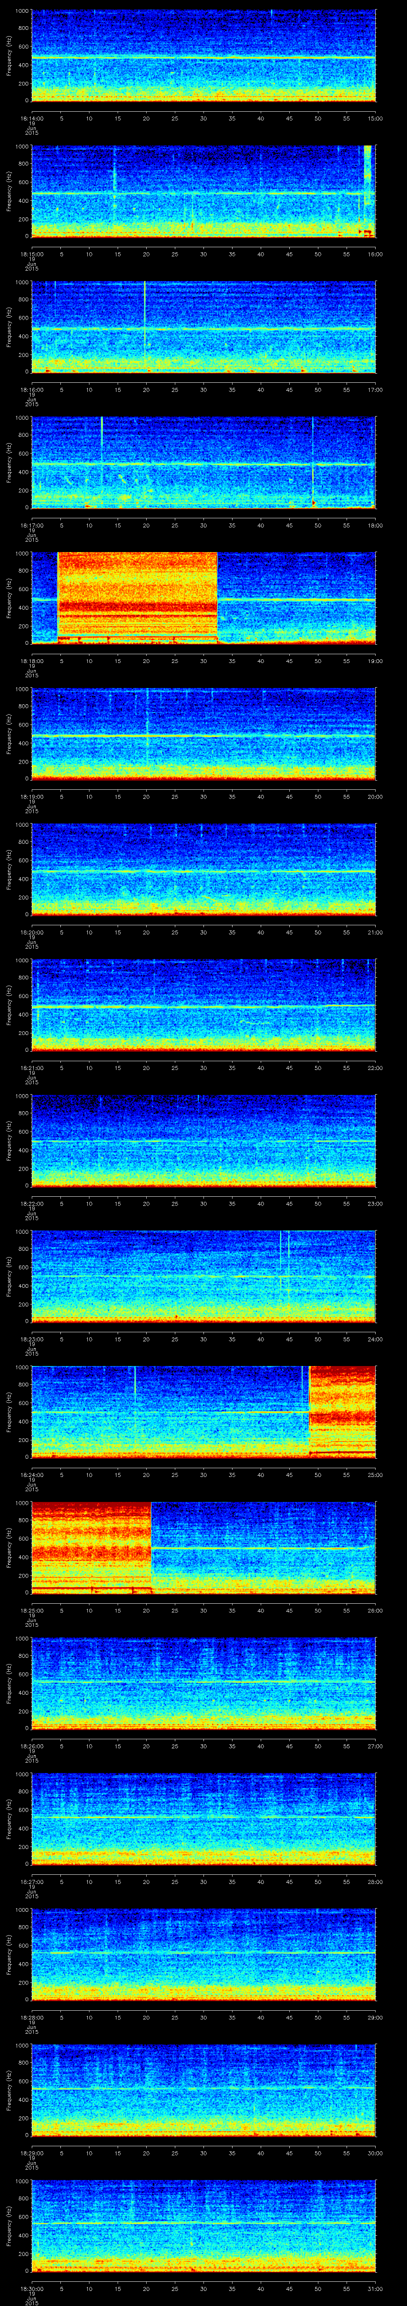Select the 18:22:00 spectrogram plot
Viewport: 407px width, 2306px height.
[204, 1139]
